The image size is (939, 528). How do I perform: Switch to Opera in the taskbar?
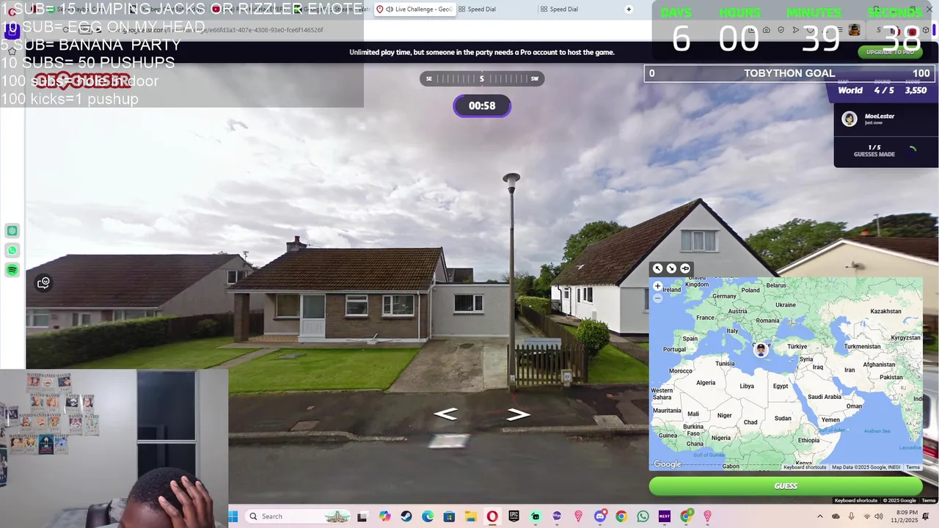tap(492, 516)
